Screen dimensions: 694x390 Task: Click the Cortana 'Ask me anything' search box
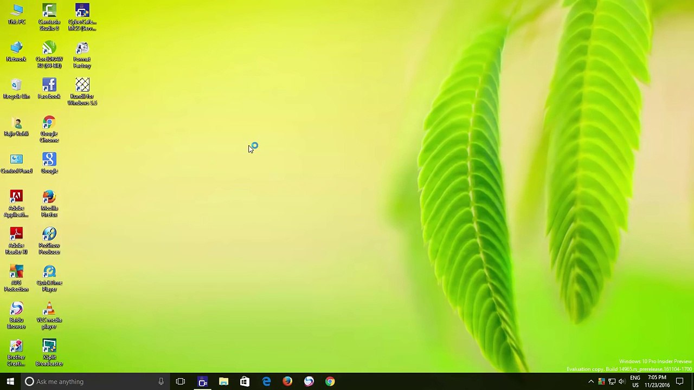pyautogui.click(x=95, y=381)
